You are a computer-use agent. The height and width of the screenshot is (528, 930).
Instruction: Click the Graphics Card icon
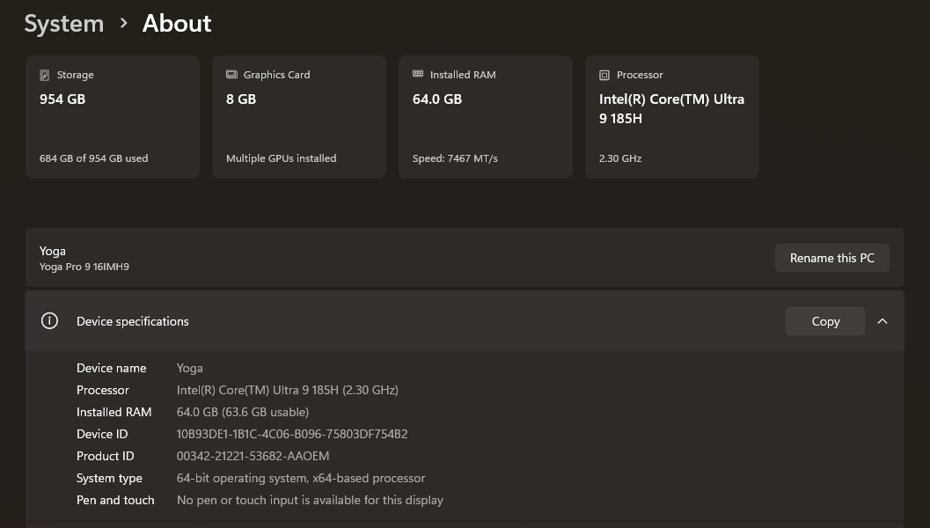231,75
